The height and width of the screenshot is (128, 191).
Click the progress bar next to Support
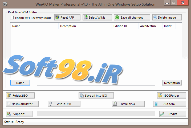(96, 114)
